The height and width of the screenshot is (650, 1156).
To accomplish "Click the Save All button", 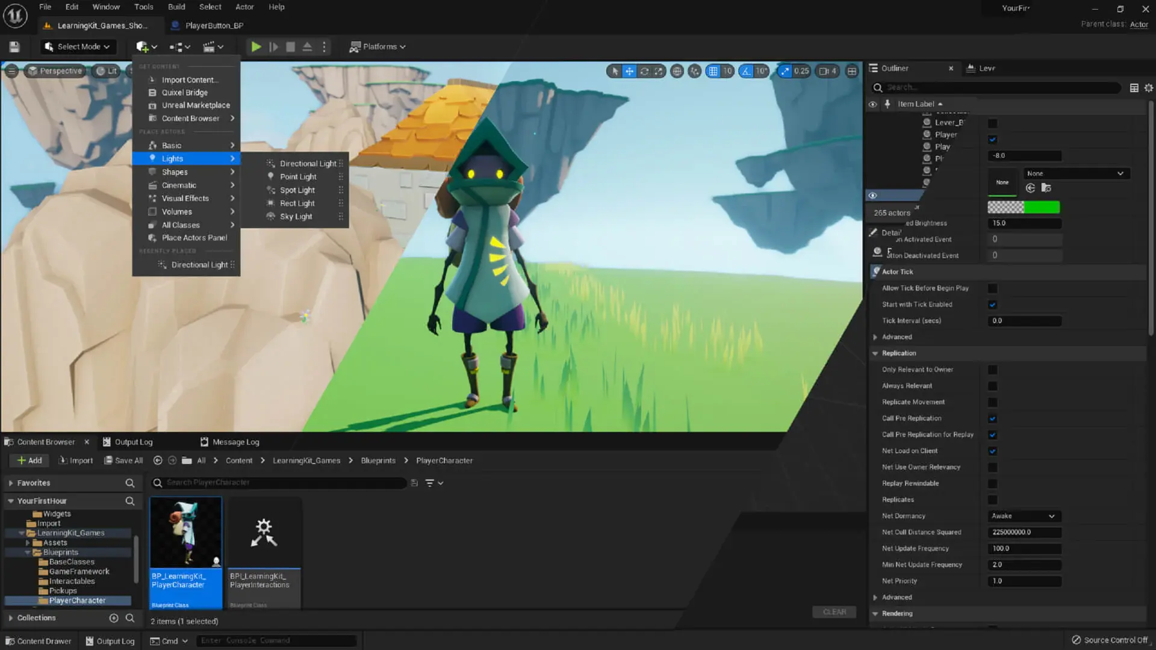I will 123,460.
